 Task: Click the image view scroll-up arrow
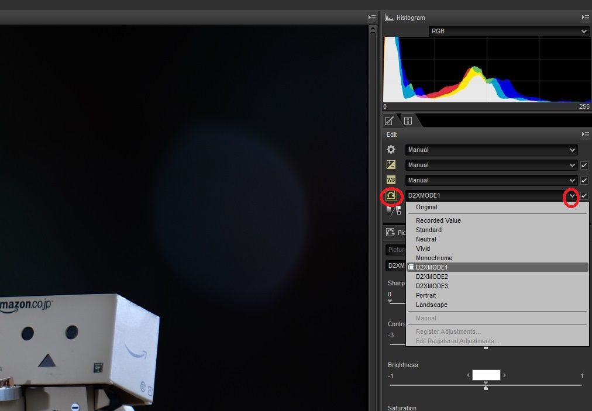pos(373,29)
